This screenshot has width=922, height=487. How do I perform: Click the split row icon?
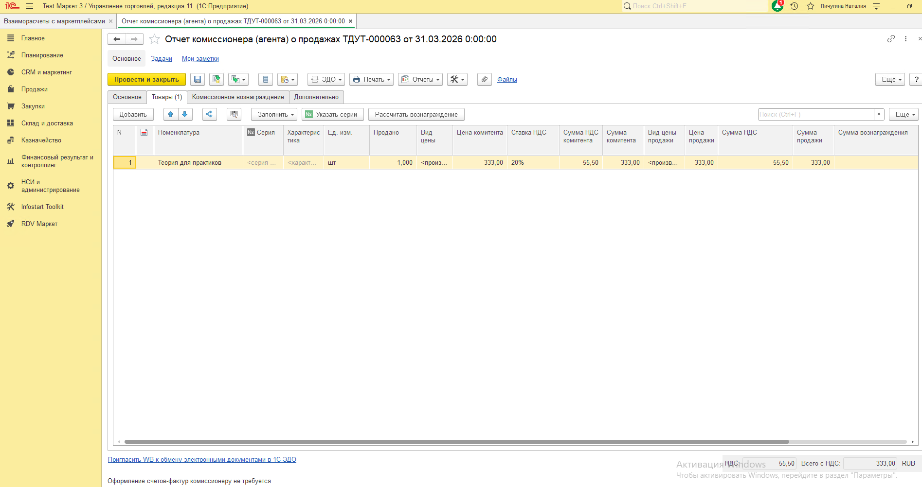click(209, 114)
